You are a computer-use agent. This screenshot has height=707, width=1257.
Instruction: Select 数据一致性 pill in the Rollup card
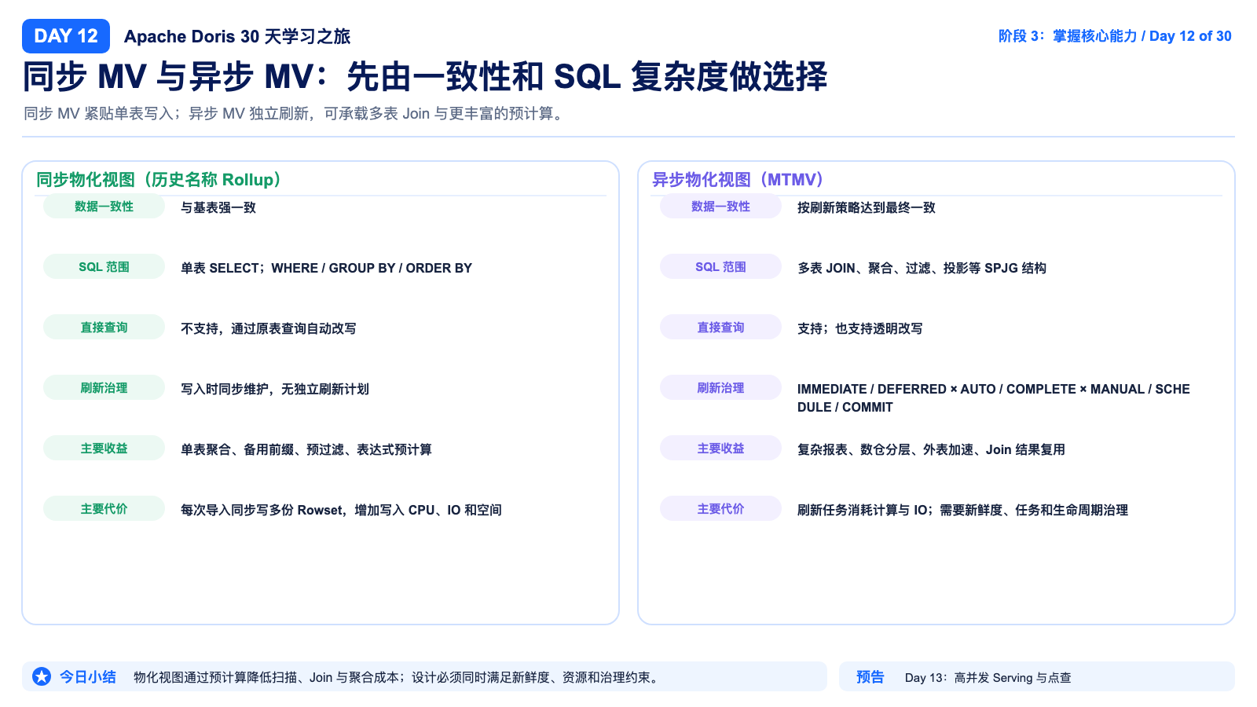[x=104, y=207]
